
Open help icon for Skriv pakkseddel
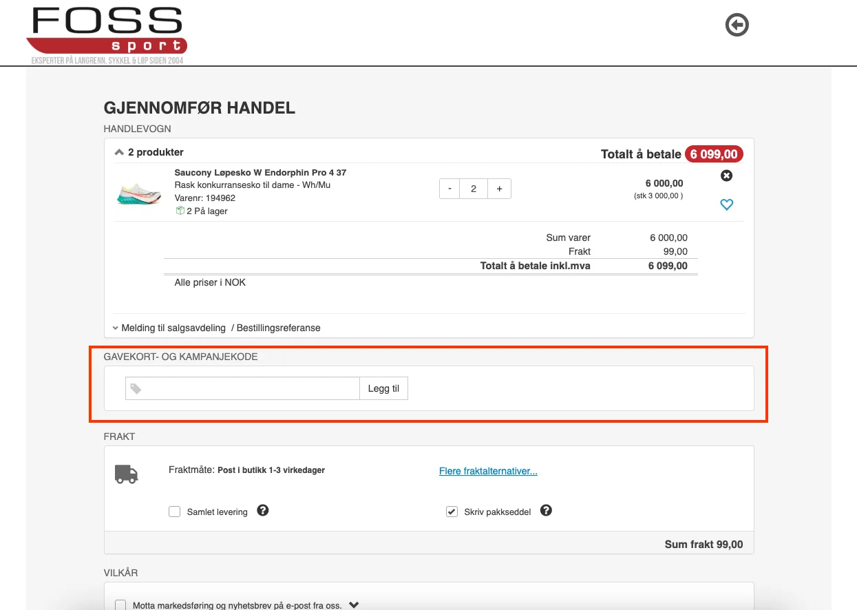(546, 510)
